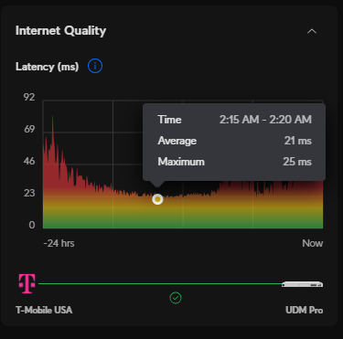Click the tooltip Maximum 25 ms row
This screenshot has width=343, height=339.
[234, 162]
